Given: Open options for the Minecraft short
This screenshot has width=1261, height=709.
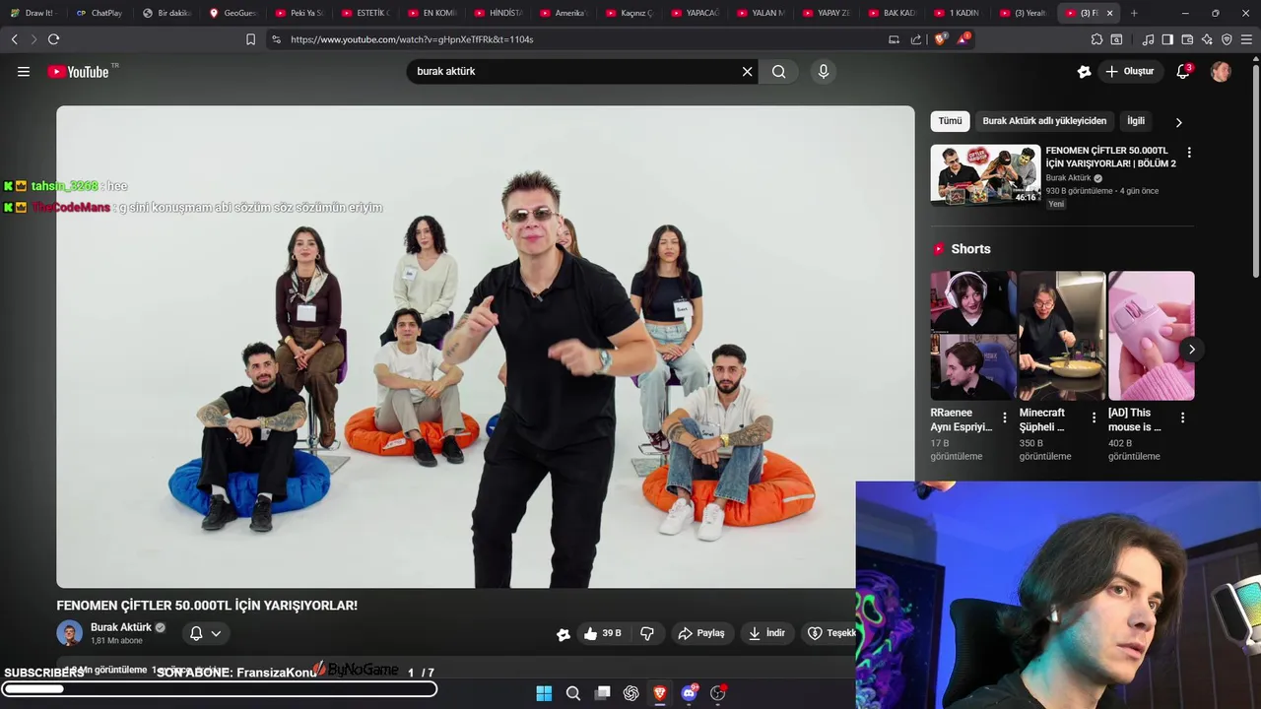Looking at the screenshot, I should 1094,418.
